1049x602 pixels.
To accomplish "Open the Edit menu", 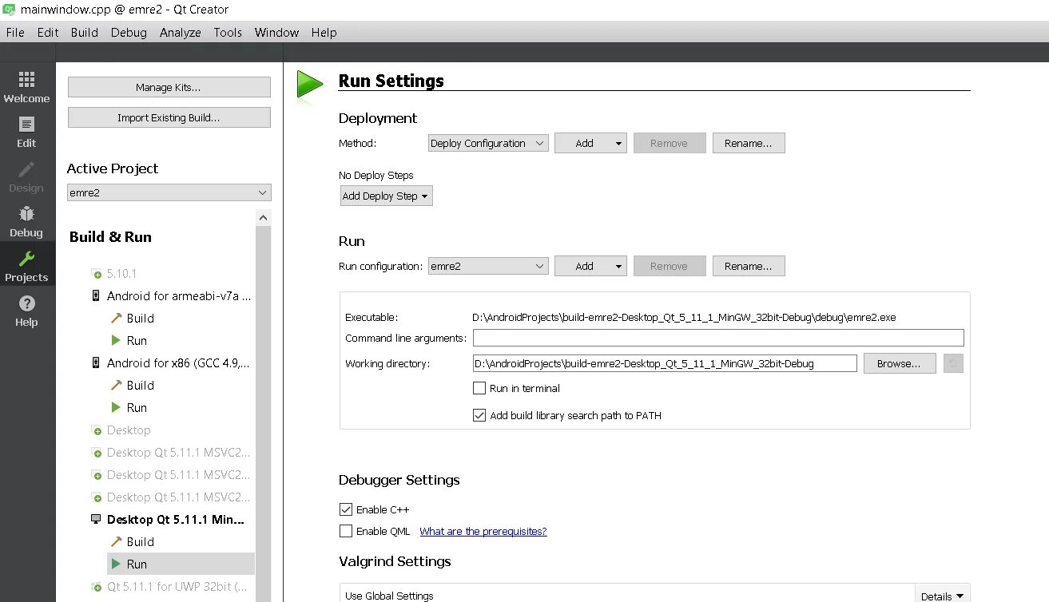I will [x=48, y=33].
